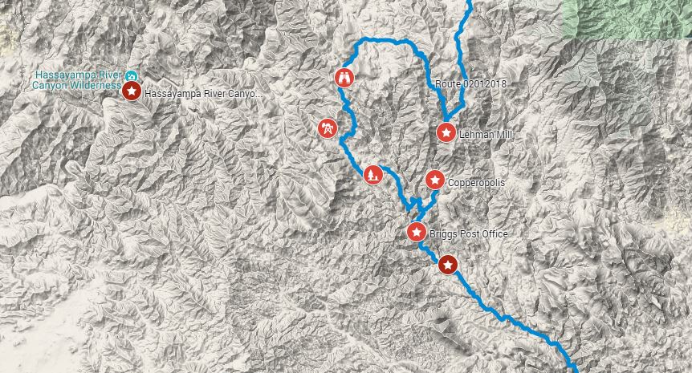Click the pine trees marker icon
The height and width of the screenshot is (373, 692).
[373, 175]
